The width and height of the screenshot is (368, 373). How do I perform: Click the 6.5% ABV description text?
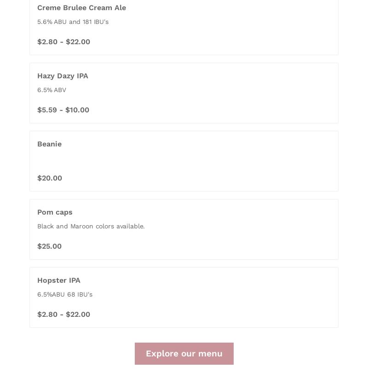point(52,90)
